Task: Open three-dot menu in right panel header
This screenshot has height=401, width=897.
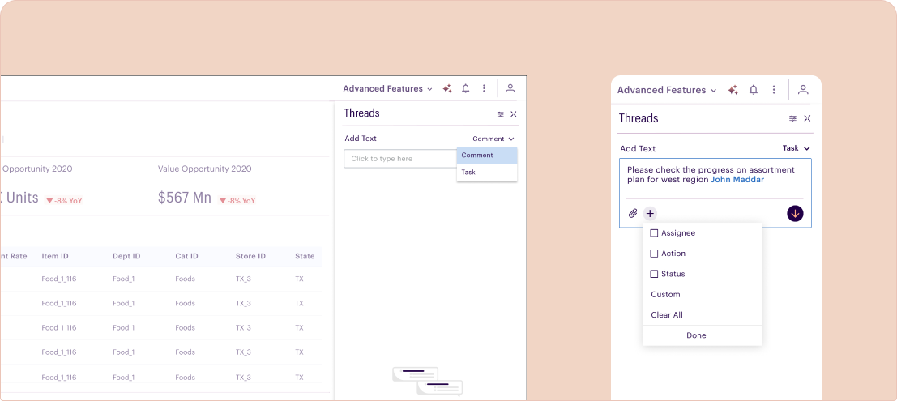Action: click(774, 90)
